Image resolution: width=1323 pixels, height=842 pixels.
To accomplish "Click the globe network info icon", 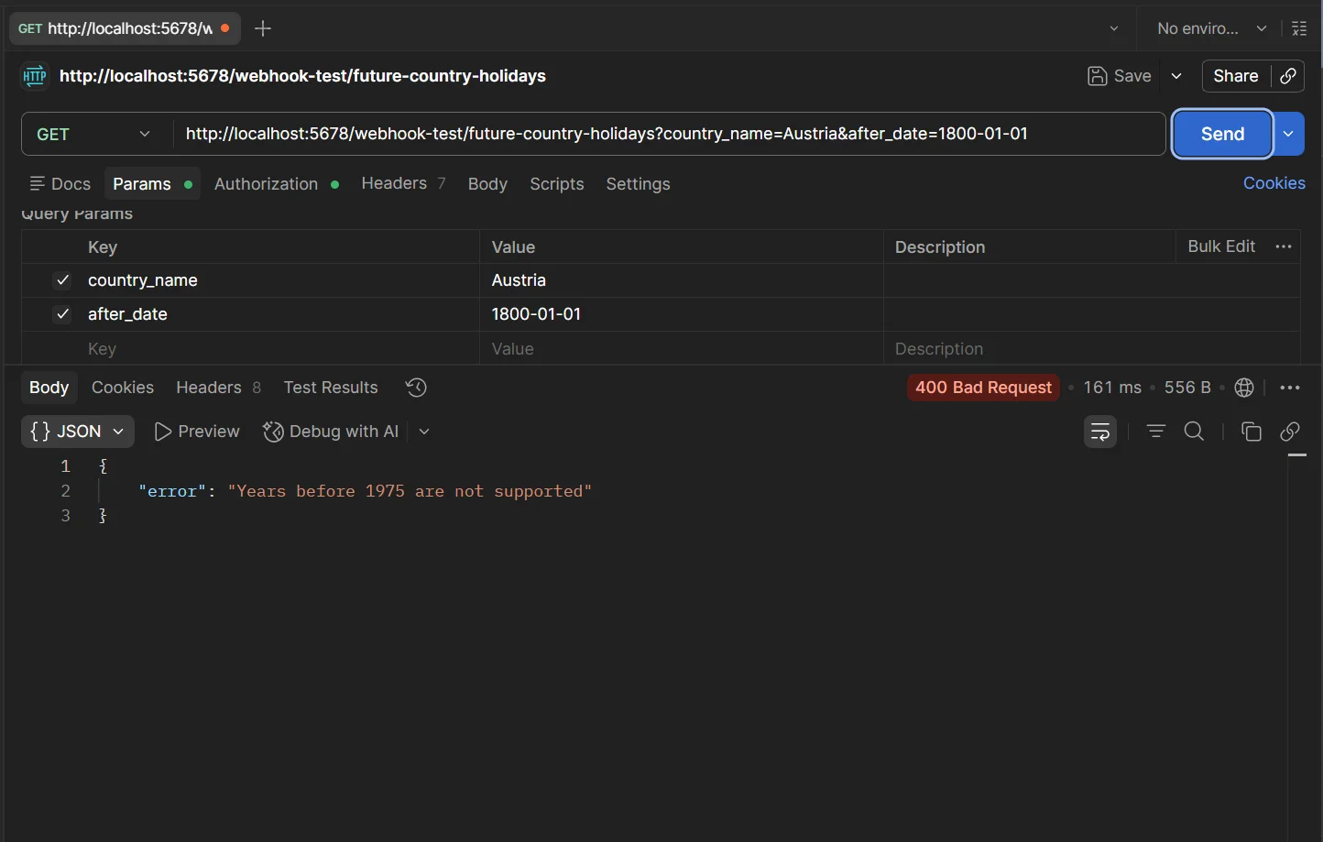I will point(1244,388).
